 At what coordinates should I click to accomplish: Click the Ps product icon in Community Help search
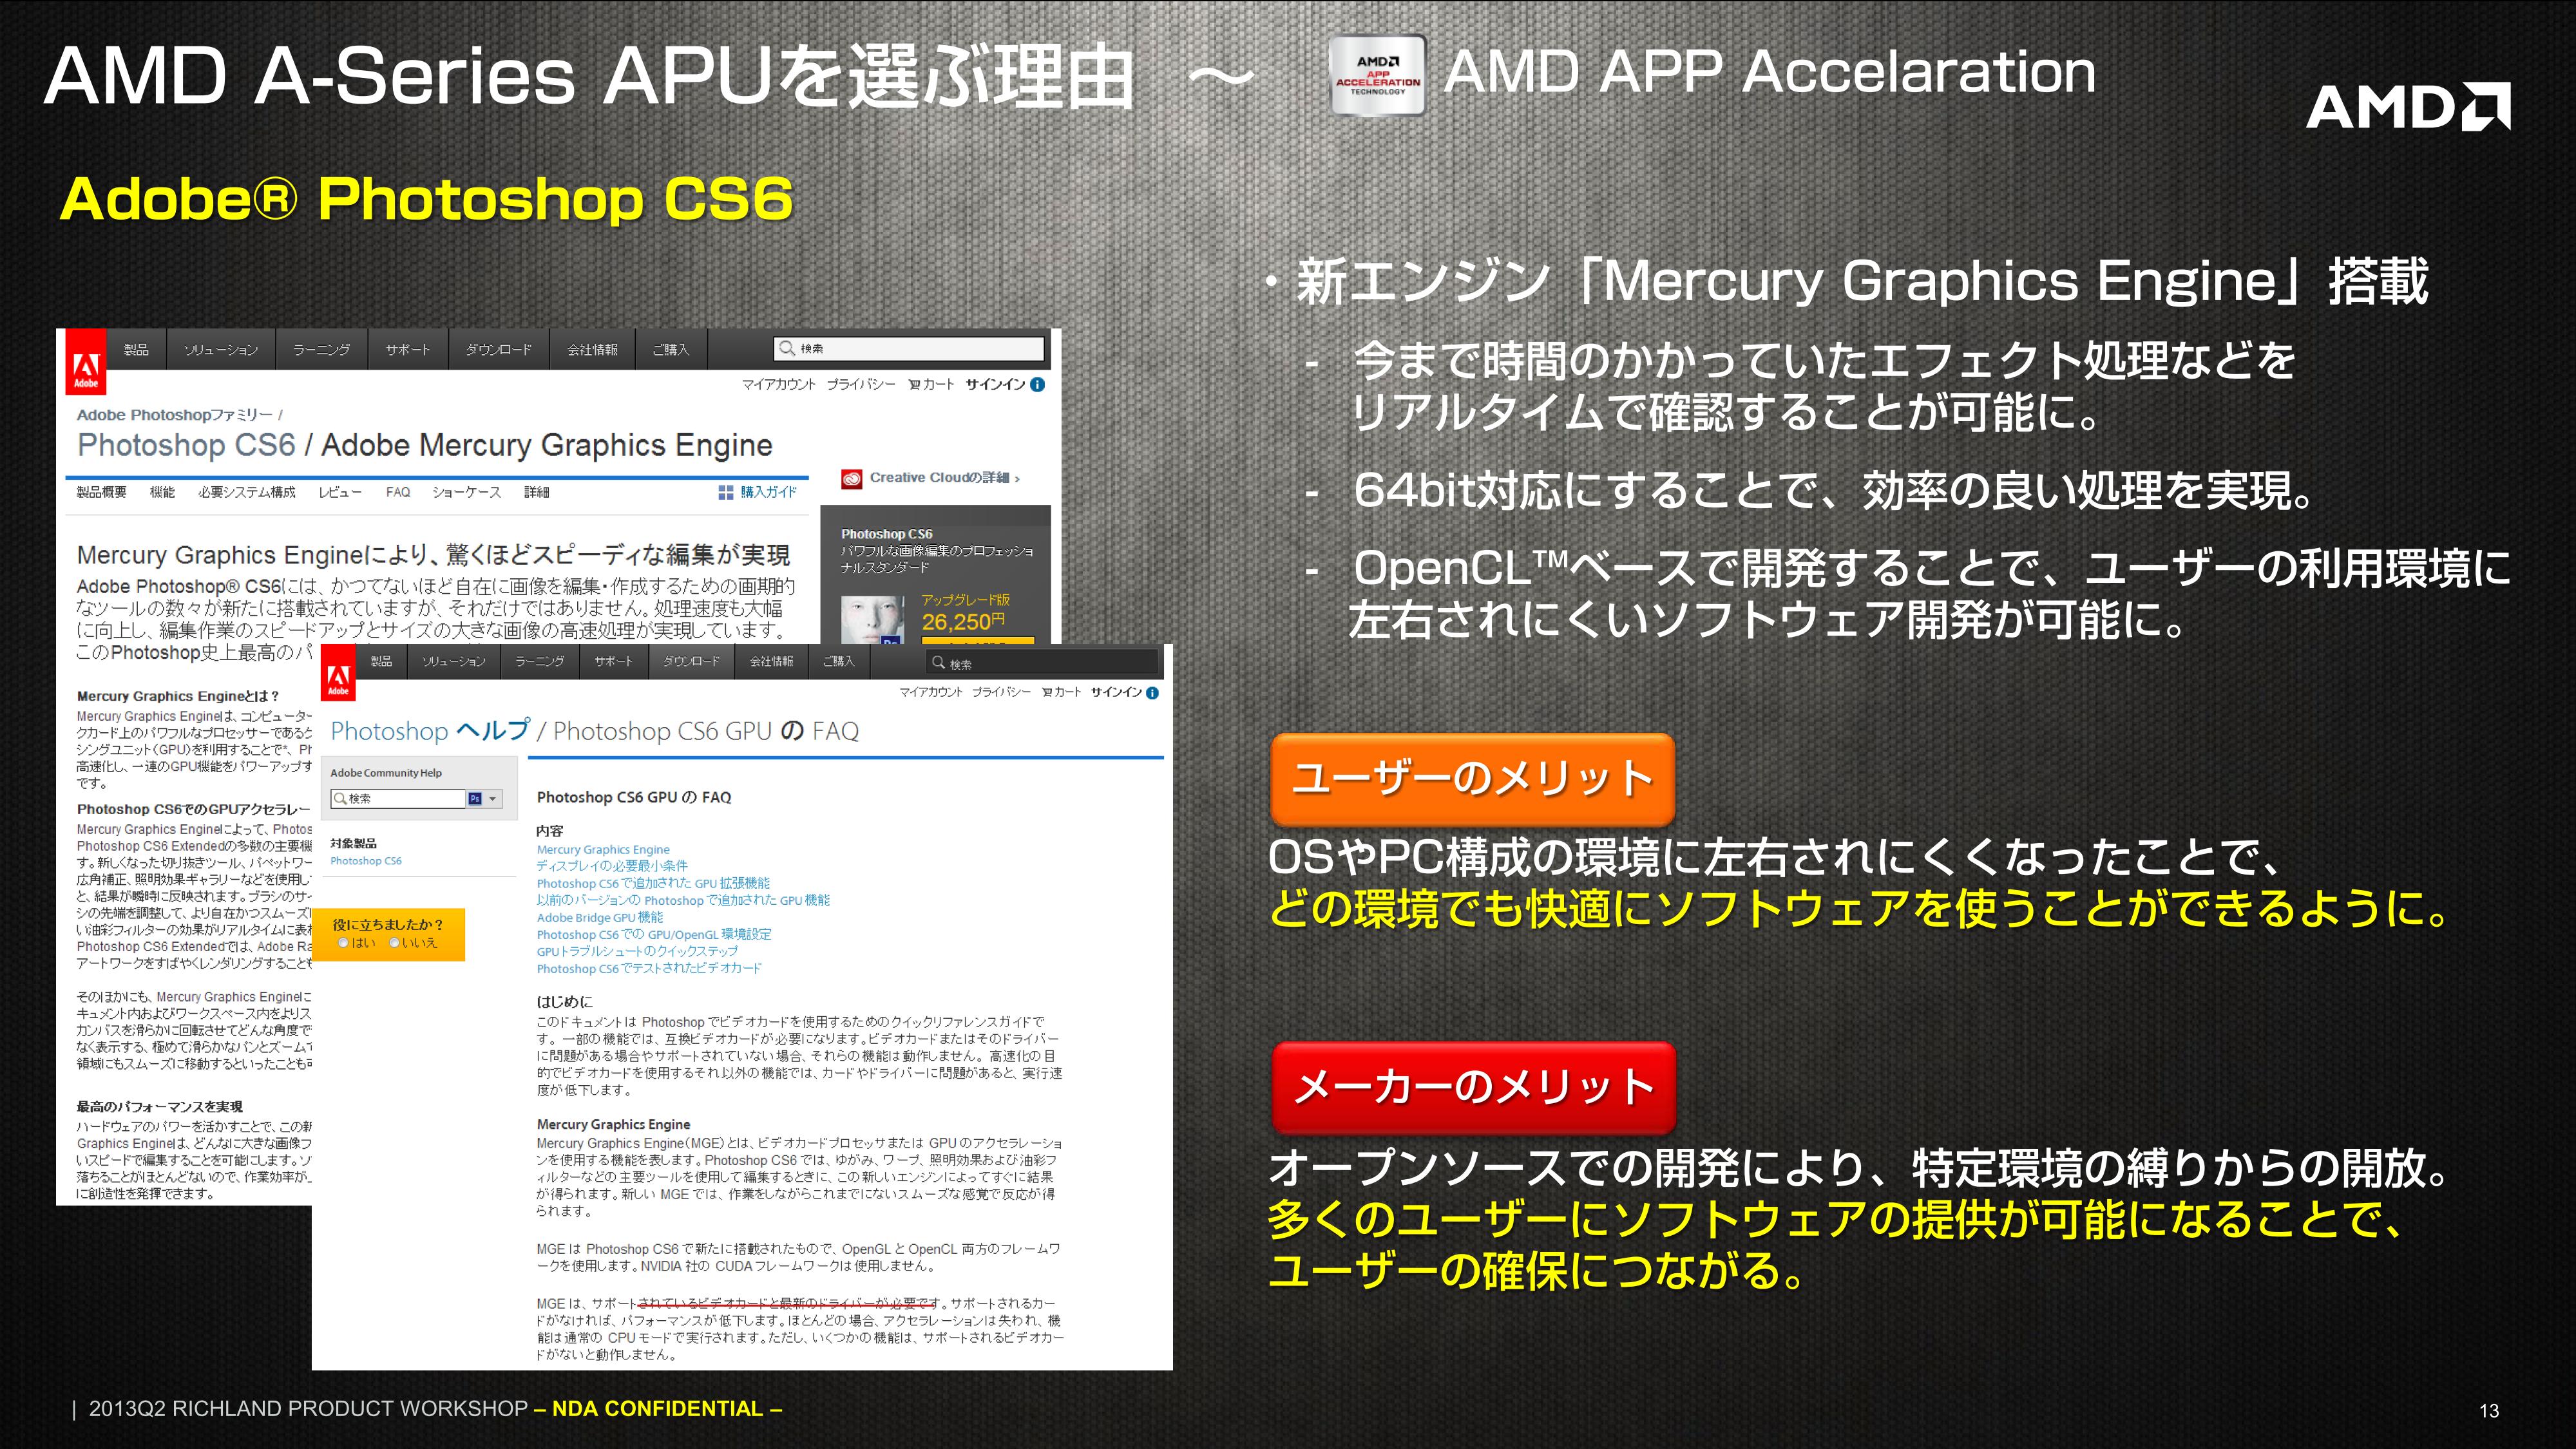(475, 799)
